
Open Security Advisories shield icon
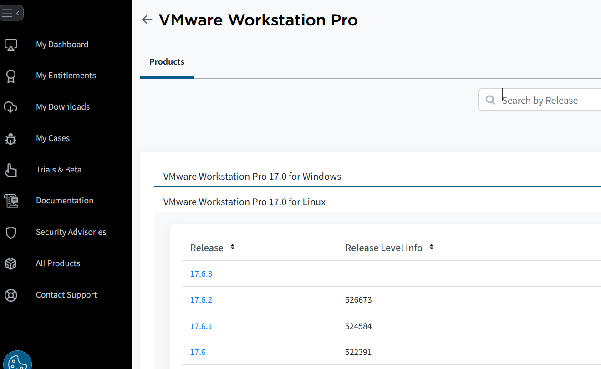click(x=11, y=233)
